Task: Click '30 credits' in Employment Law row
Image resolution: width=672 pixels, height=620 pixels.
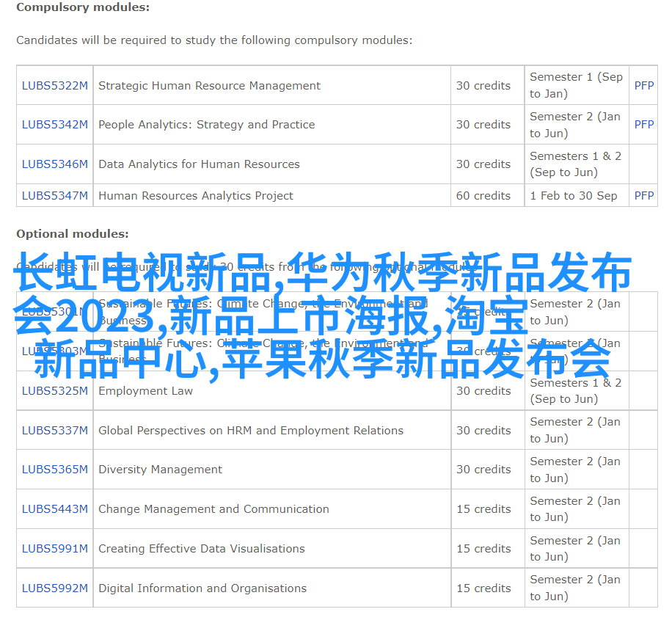Action: click(483, 390)
